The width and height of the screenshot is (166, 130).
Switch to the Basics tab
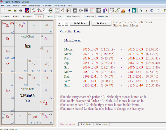pos(16,16)
